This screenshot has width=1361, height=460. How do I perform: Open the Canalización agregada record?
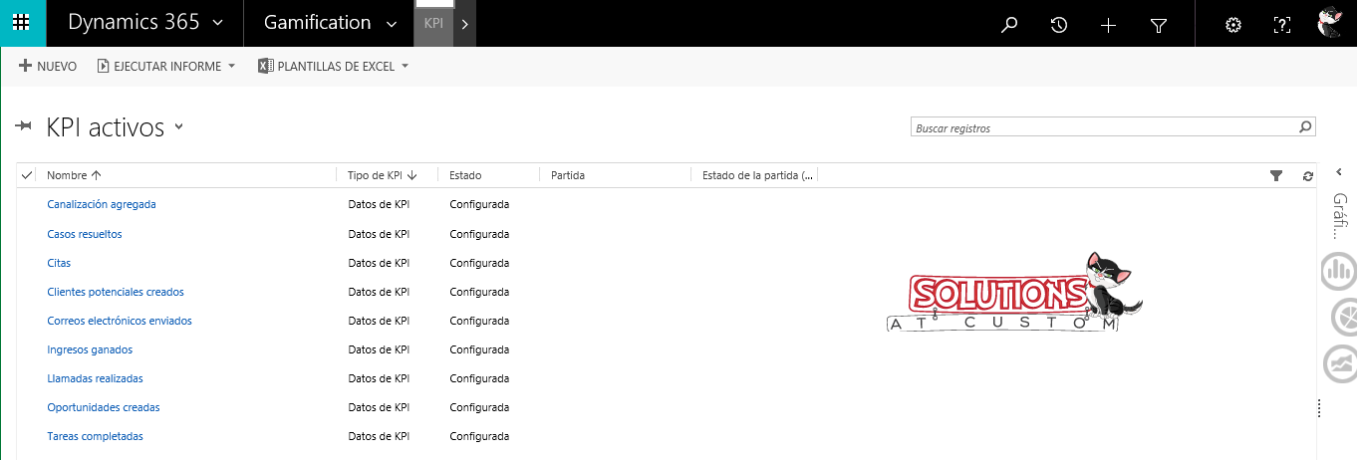point(102,204)
